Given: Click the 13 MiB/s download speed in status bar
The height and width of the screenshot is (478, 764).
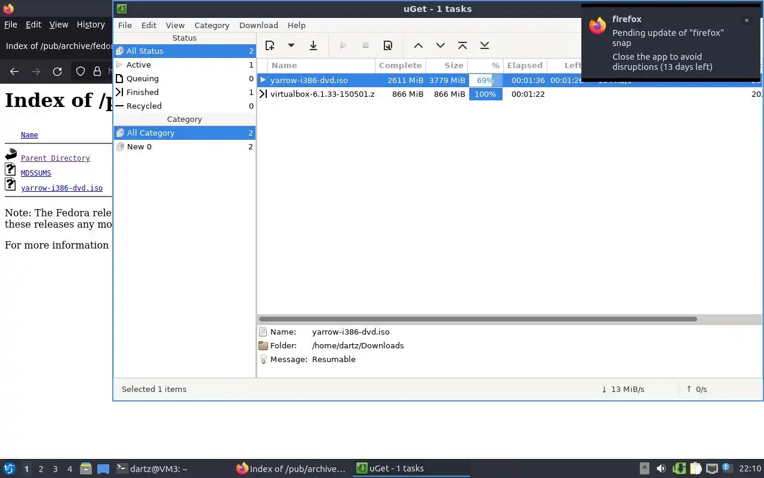Looking at the screenshot, I should pos(623,389).
